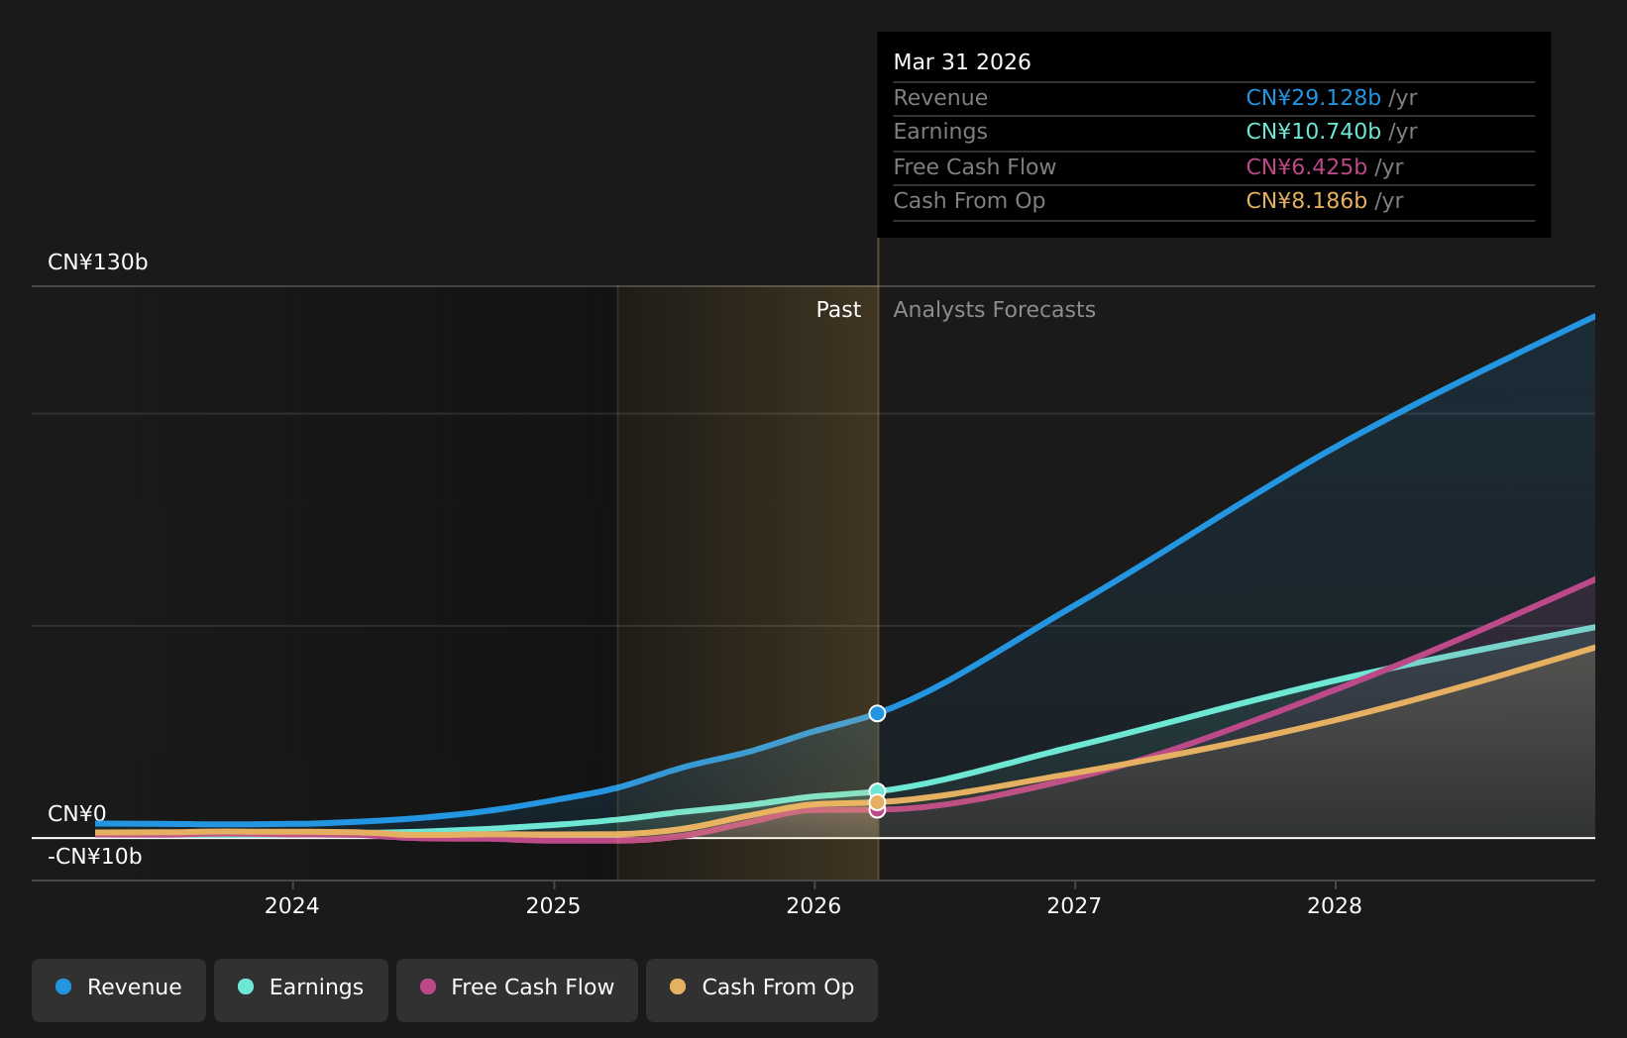
Task: Click the CN¥8.186b cash from op value
Action: tap(1306, 201)
